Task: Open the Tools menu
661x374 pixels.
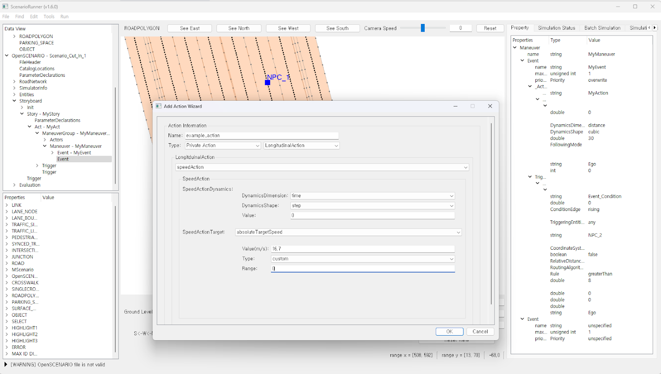Action: click(x=49, y=17)
